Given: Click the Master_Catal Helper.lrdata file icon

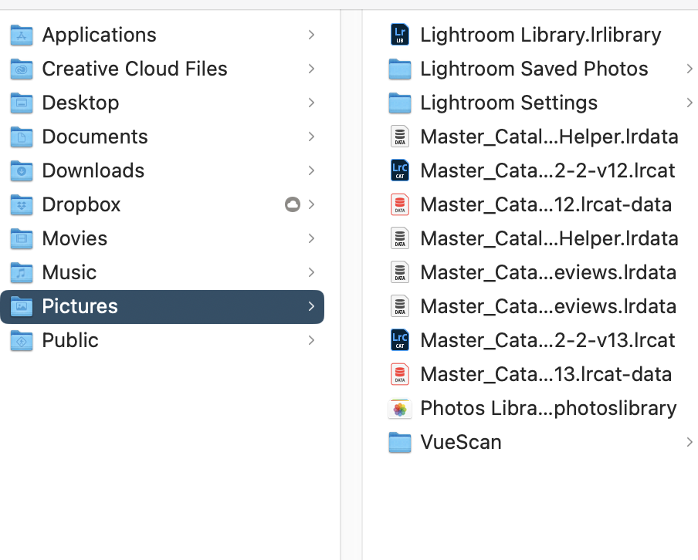Looking at the screenshot, I should pos(399,137).
